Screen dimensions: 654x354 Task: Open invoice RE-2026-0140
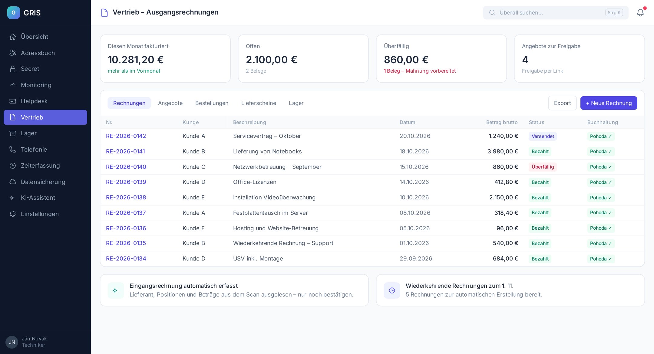click(x=126, y=167)
